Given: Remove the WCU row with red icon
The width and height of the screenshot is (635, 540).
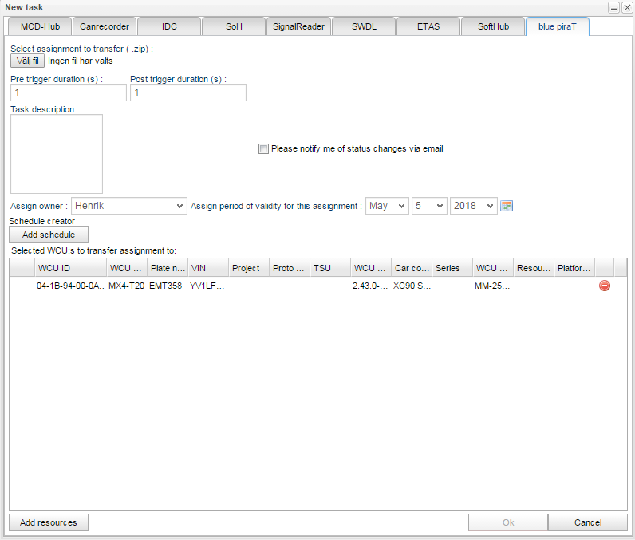Looking at the screenshot, I should pos(604,286).
